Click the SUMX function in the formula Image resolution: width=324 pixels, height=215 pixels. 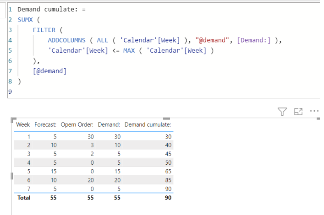[25, 20]
